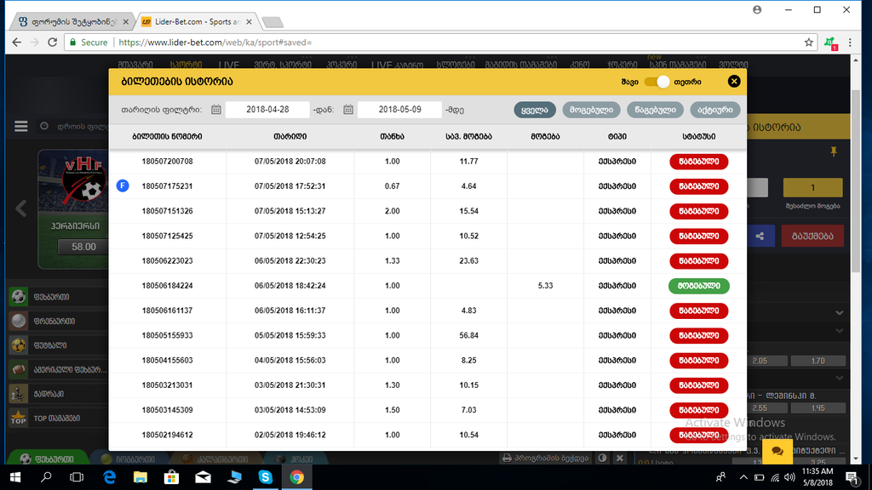Click the address bar URL
872x490 pixels.
point(215,43)
